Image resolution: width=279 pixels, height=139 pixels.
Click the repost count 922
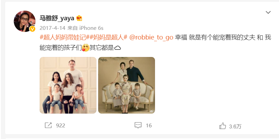coord(61,126)
